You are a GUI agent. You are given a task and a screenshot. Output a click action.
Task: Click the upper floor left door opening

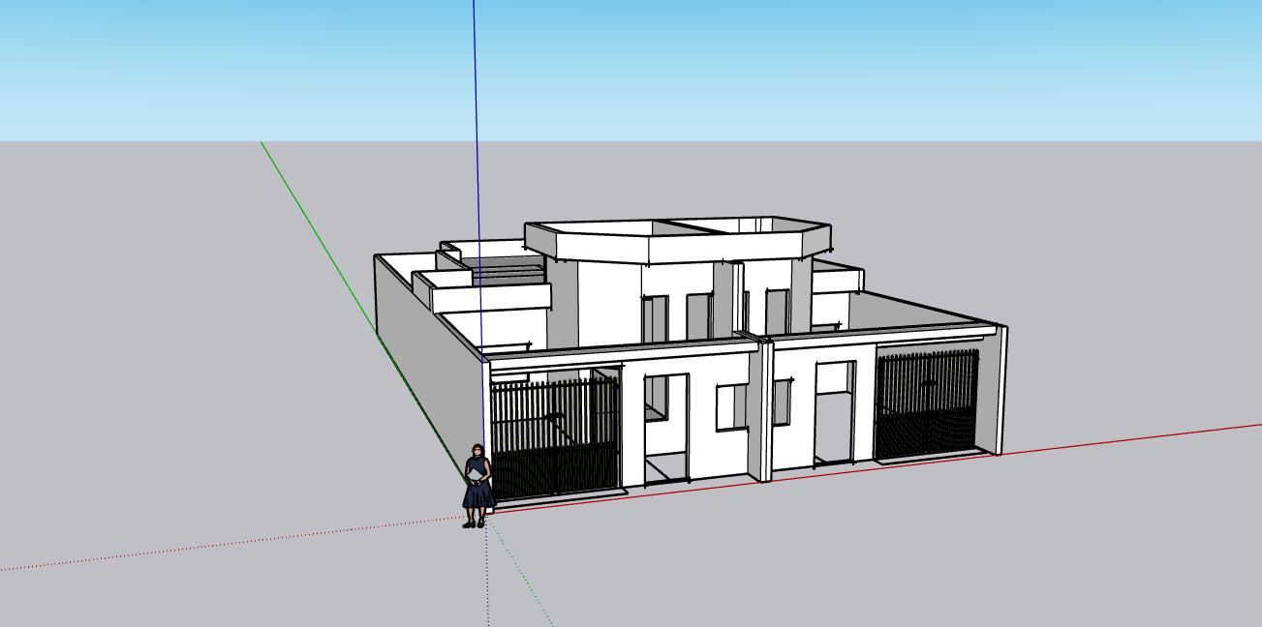click(655, 319)
